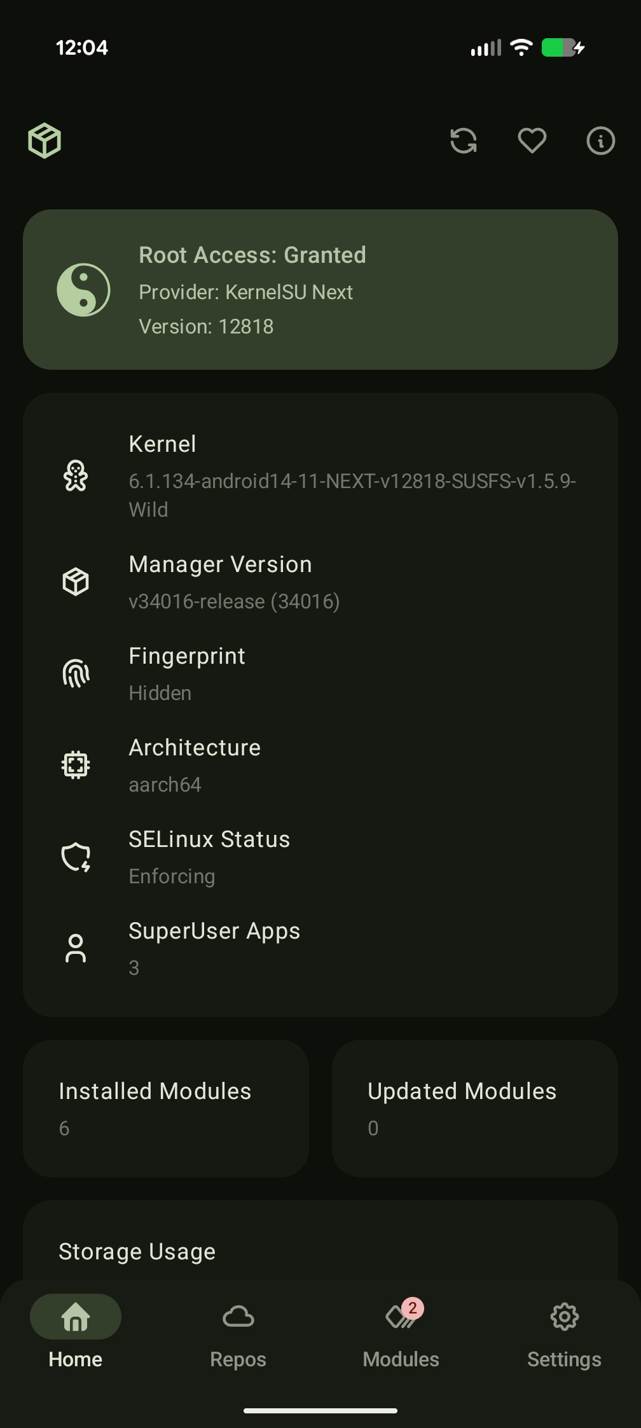This screenshot has width=641, height=1428.
Task: Tap the SuperUser Apps person icon
Action: pyautogui.click(x=76, y=948)
